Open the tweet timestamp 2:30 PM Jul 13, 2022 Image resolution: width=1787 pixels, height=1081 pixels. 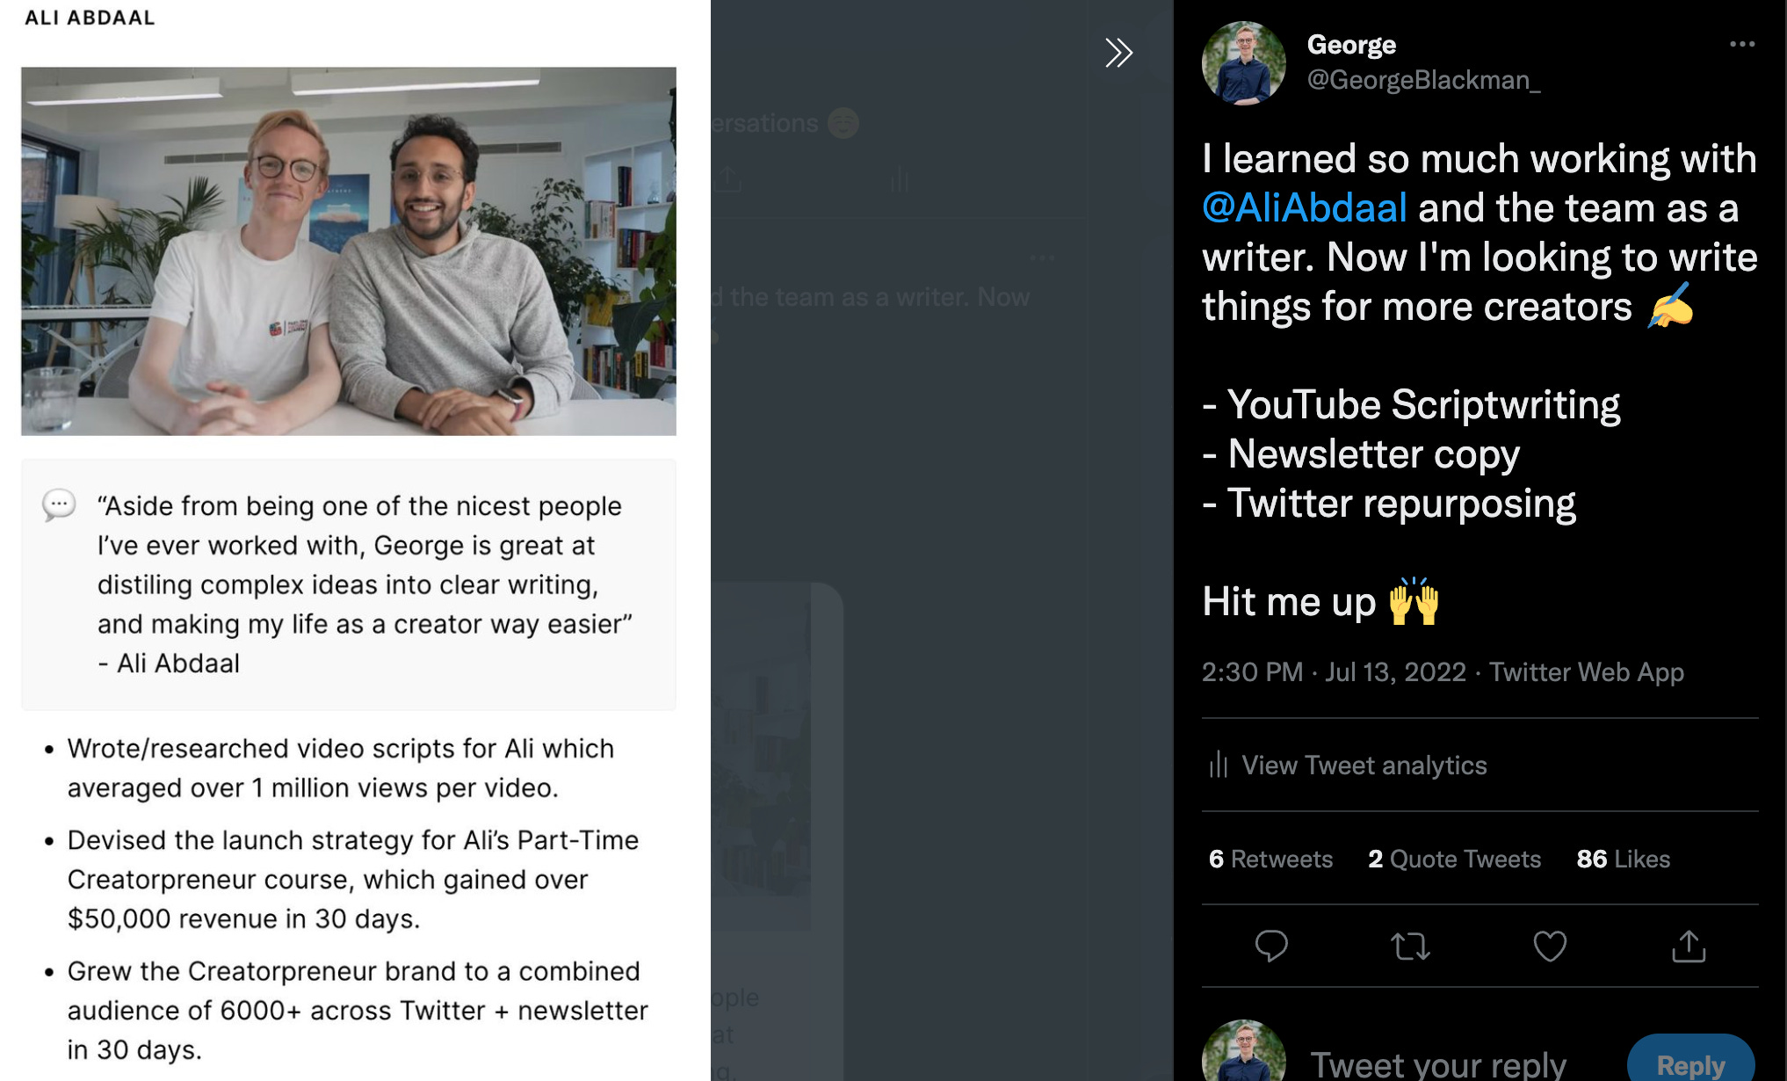point(1334,672)
